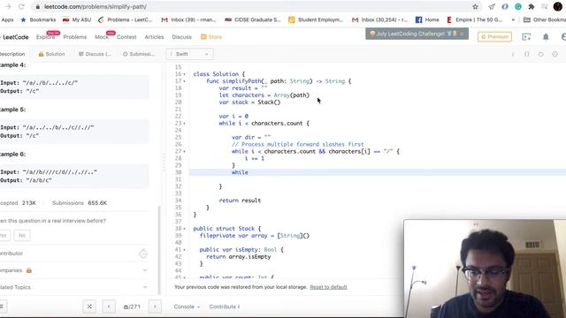Switch to the Solution tab
The image size is (566, 318).
51,54
